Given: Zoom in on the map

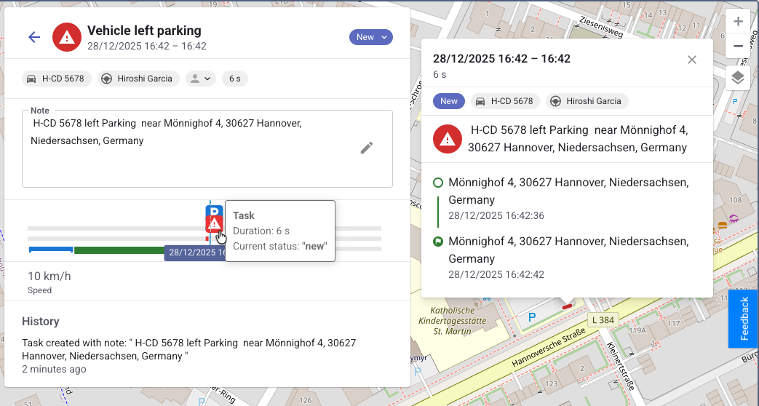Looking at the screenshot, I should [738, 21].
